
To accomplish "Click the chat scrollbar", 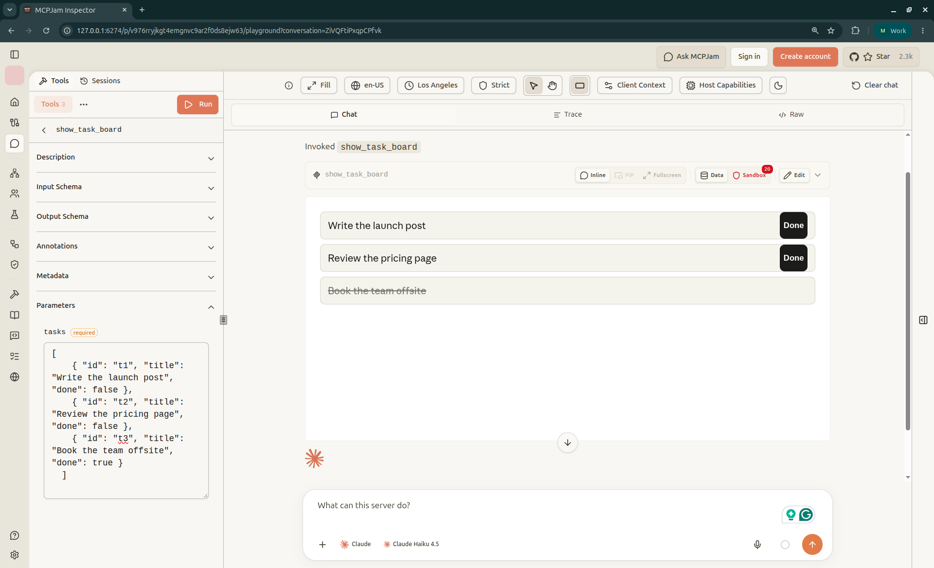I will point(908,302).
